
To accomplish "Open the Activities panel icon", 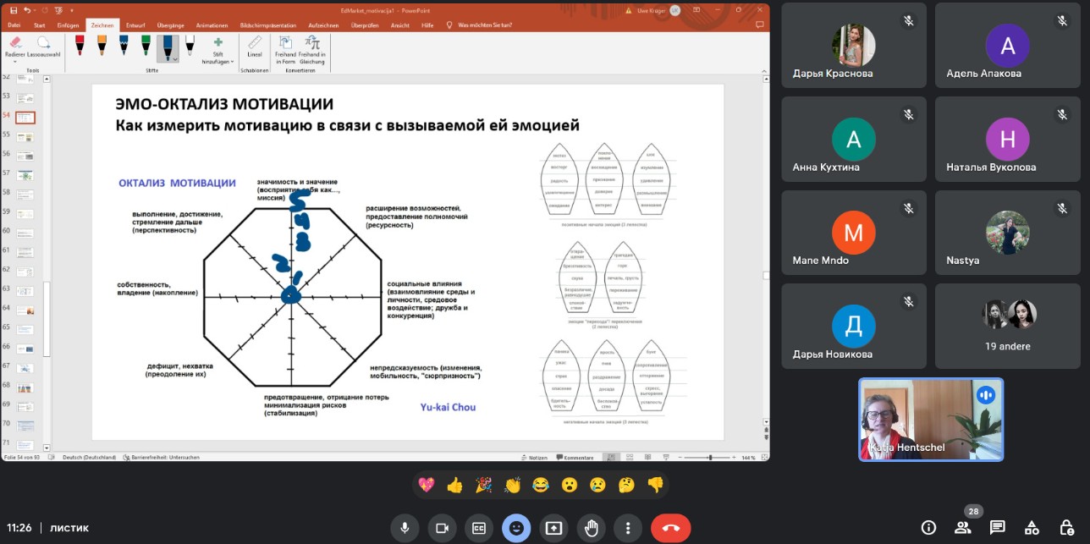I will point(1032,528).
